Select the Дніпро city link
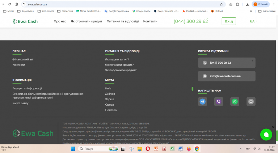 (x=110, y=94)
